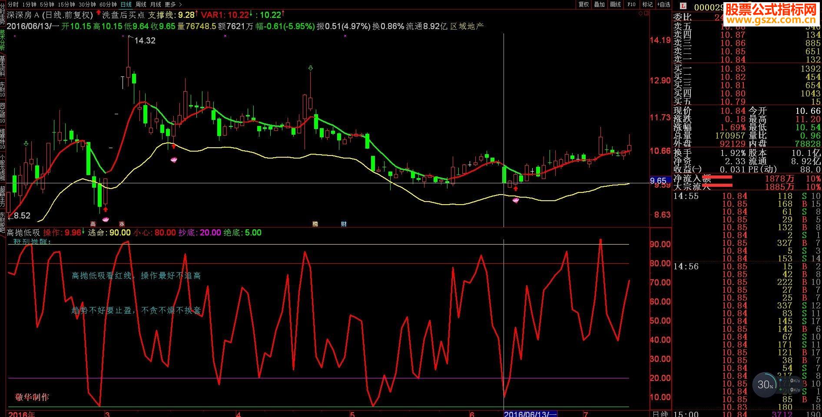Click the pink gem icon under March candles
Viewport: 822px width, 417px height.
tap(174, 160)
